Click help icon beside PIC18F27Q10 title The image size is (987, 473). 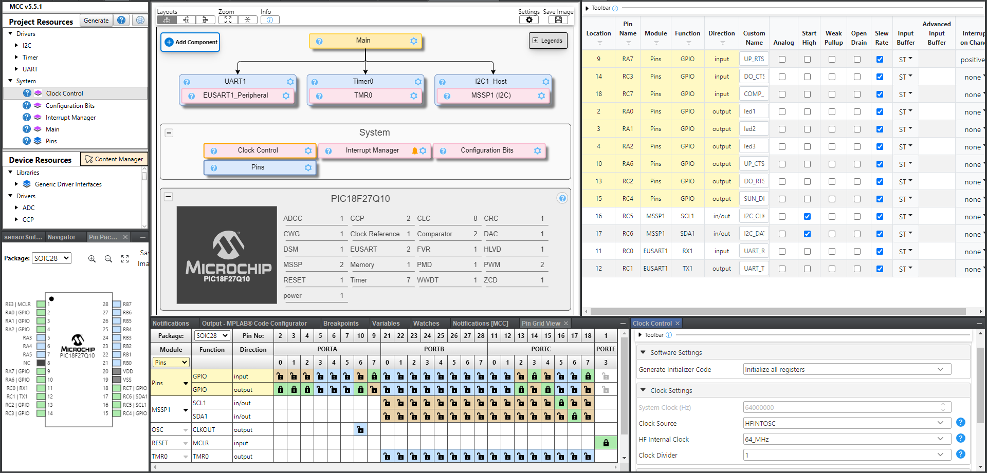click(x=562, y=199)
